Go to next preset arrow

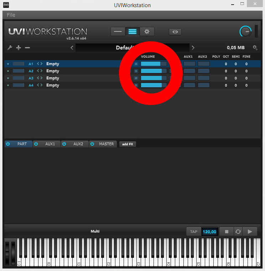pos(193,47)
